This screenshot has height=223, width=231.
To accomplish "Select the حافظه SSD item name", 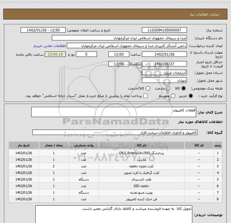I will click(141, 186).
